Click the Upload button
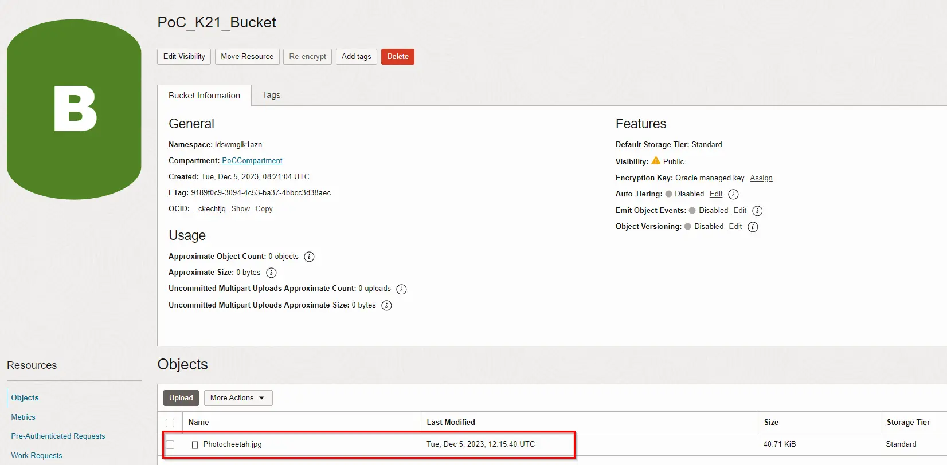The width and height of the screenshot is (947, 465). click(181, 398)
